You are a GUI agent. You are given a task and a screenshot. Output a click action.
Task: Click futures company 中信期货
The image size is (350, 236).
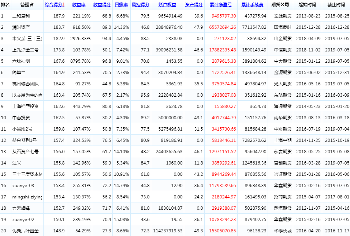click(x=283, y=50)
